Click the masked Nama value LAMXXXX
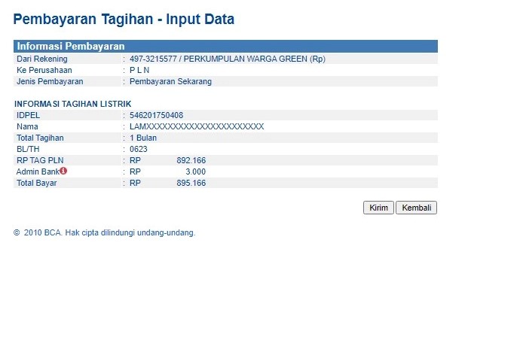 pos(197,126)
